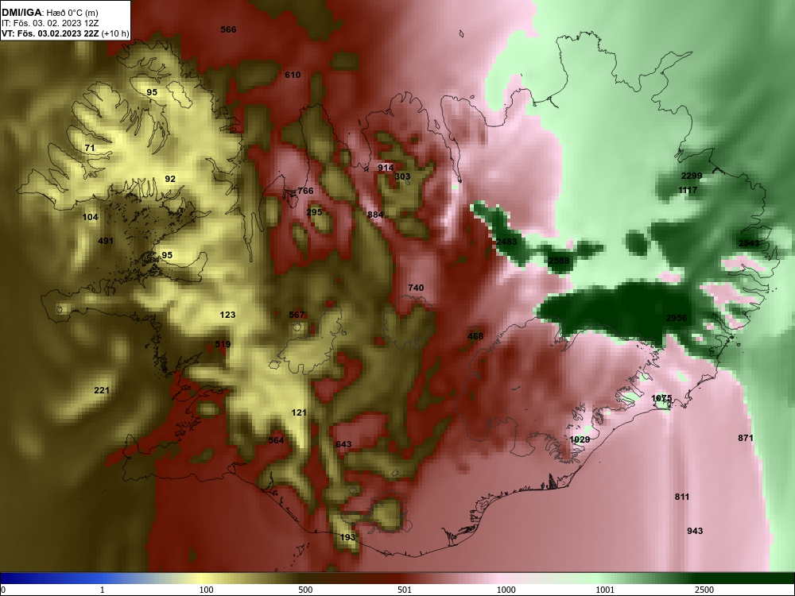This screenshot has width=795, height=596.
Task: Select the map value 2483
Action: (506, 242)
